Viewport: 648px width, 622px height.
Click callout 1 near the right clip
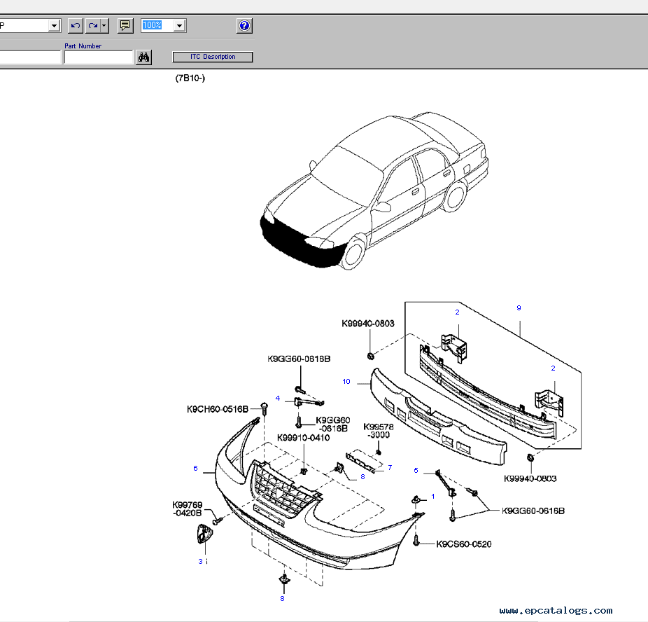[432, 496]
